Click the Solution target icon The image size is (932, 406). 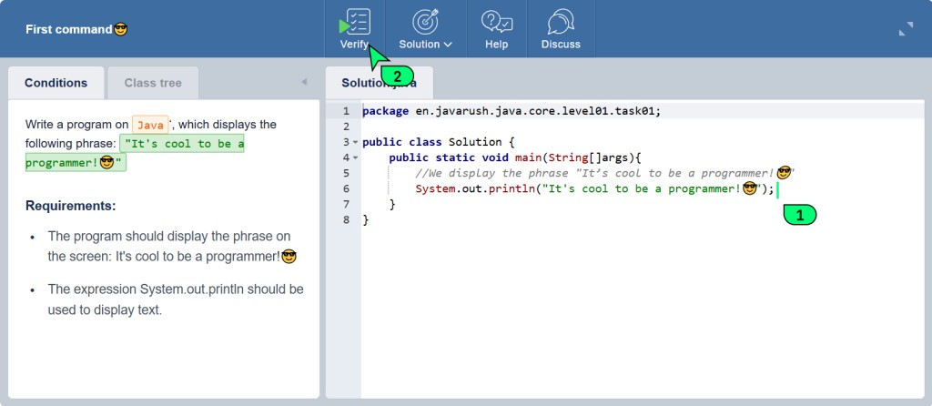425,22
